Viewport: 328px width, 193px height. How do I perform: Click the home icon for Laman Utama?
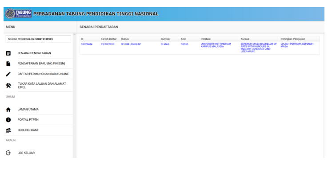click(8, 110)
